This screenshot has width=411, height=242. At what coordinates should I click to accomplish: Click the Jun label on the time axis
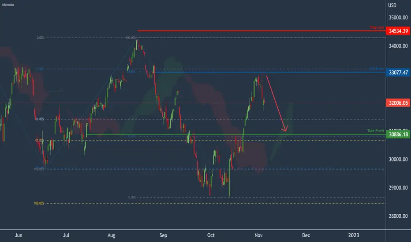tap(19, 235)
